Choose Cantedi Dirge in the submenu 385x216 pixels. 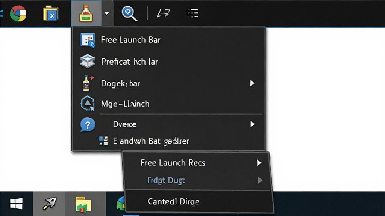point(199,201)
